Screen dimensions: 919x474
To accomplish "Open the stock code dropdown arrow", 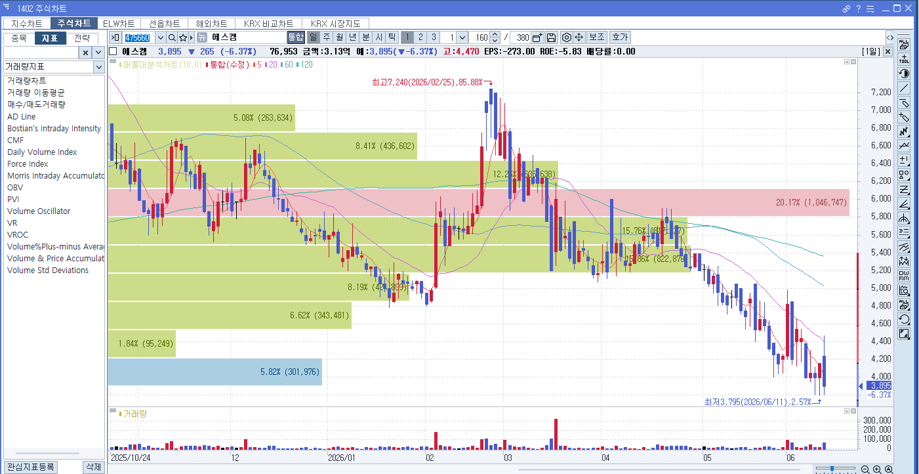I will pos(160,37).
